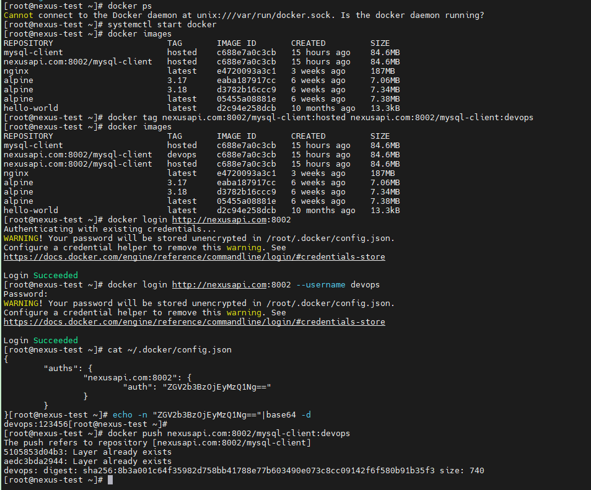
Task: Click the 'base64' command after the pipe
Action: tap(281, 415)
